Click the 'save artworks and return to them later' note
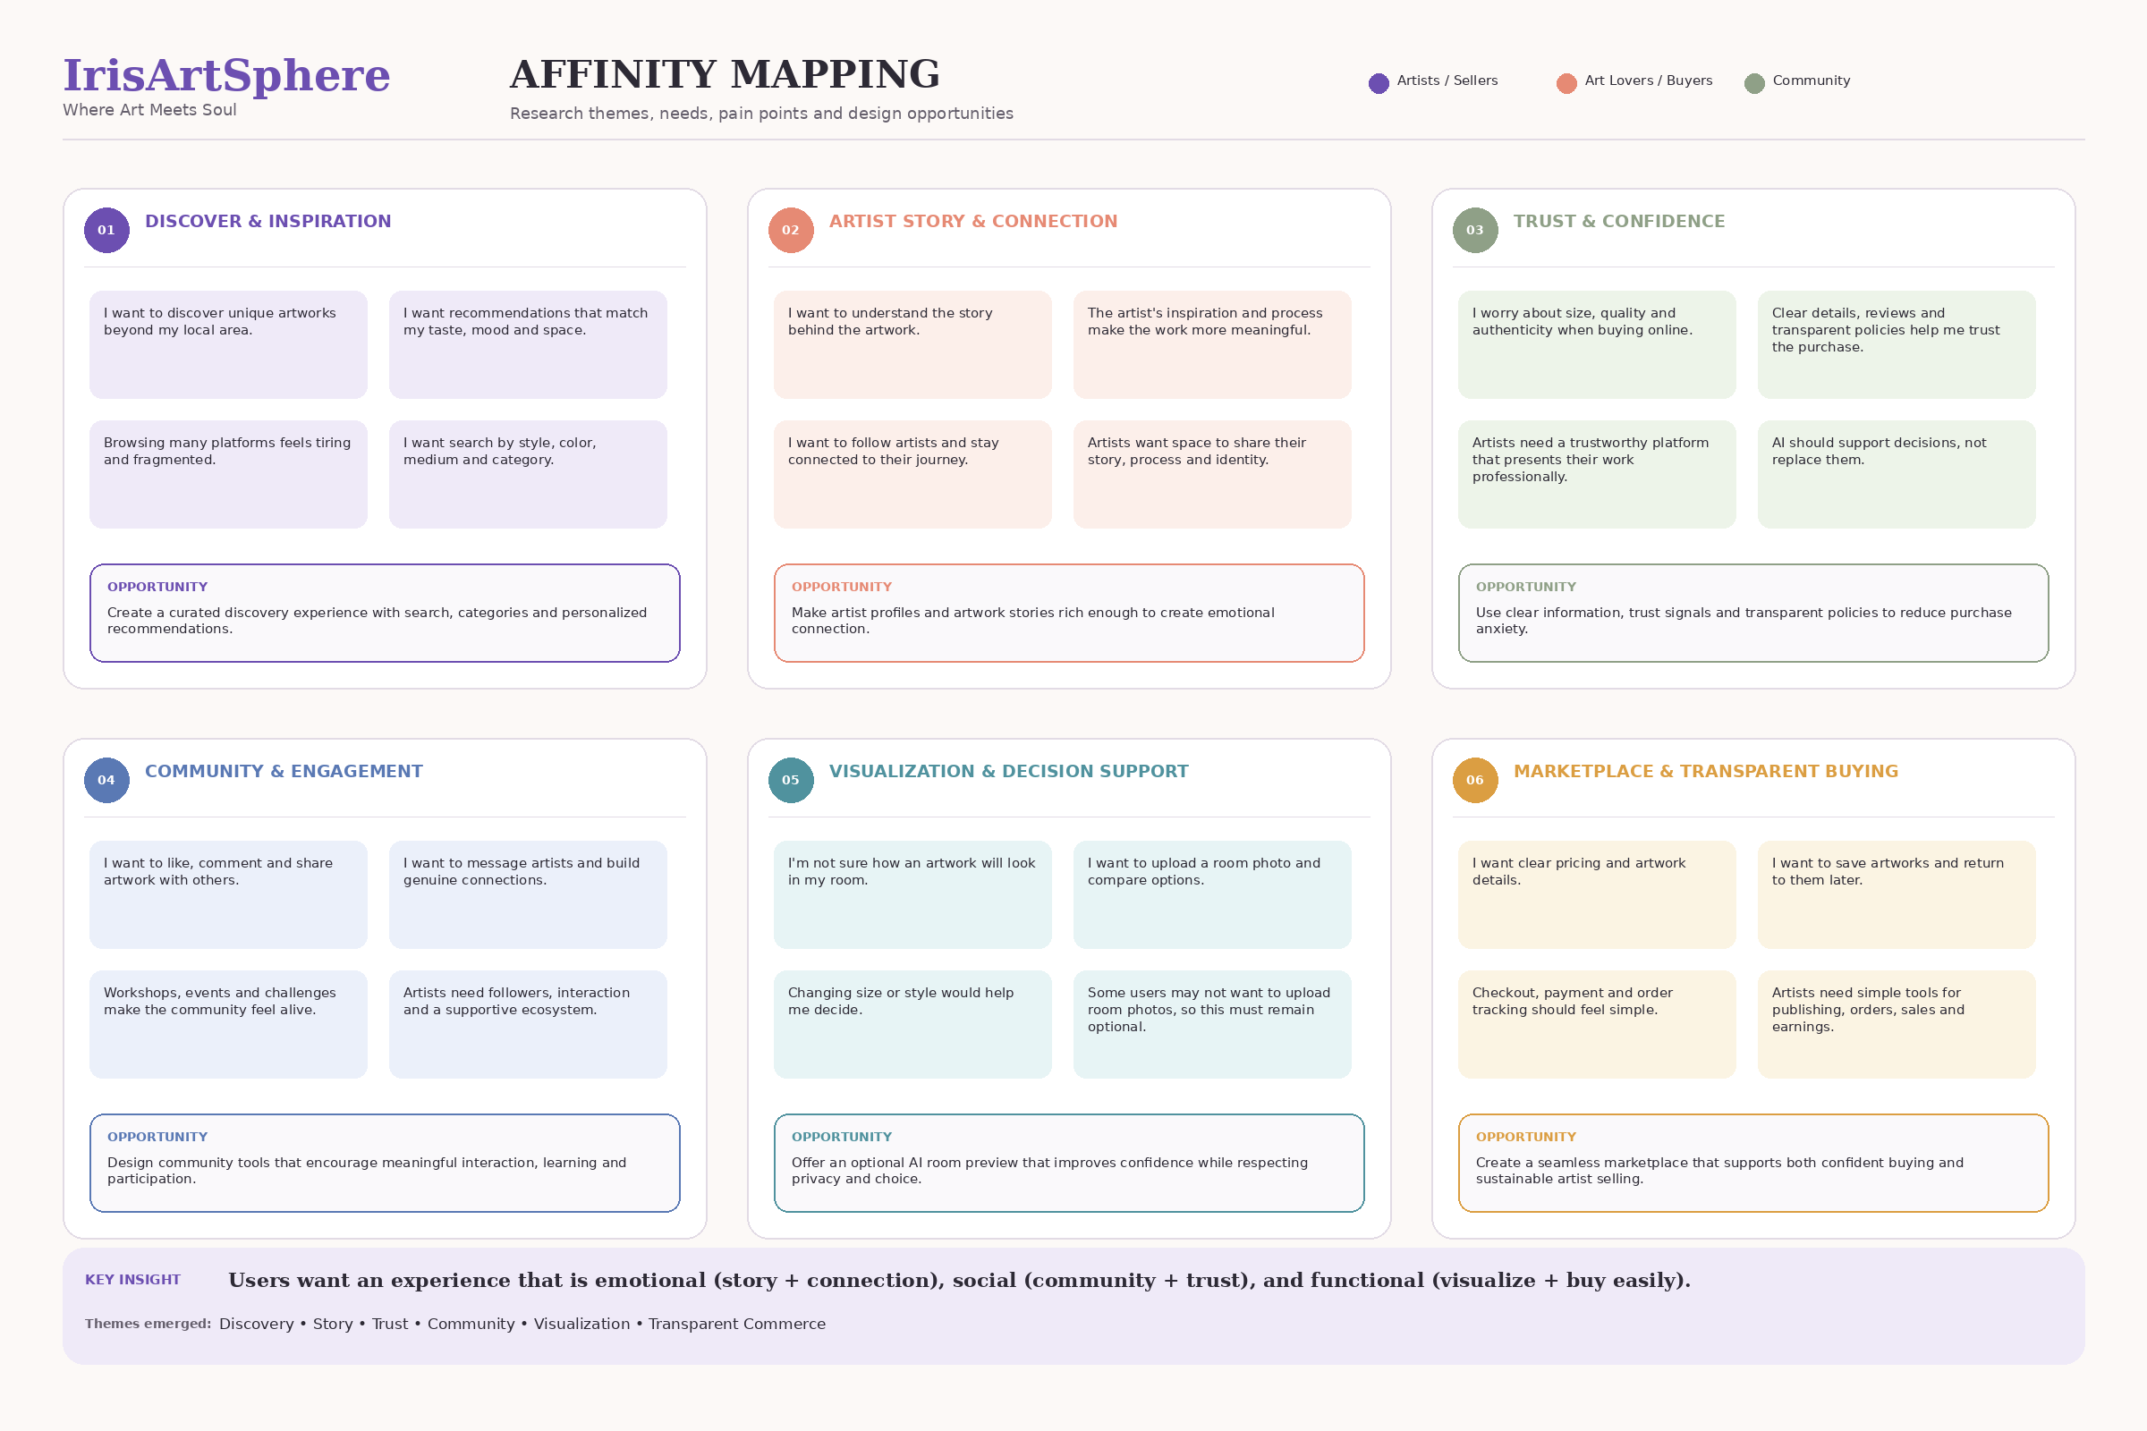2147x1431 pixels. (x=1897, y=895)
